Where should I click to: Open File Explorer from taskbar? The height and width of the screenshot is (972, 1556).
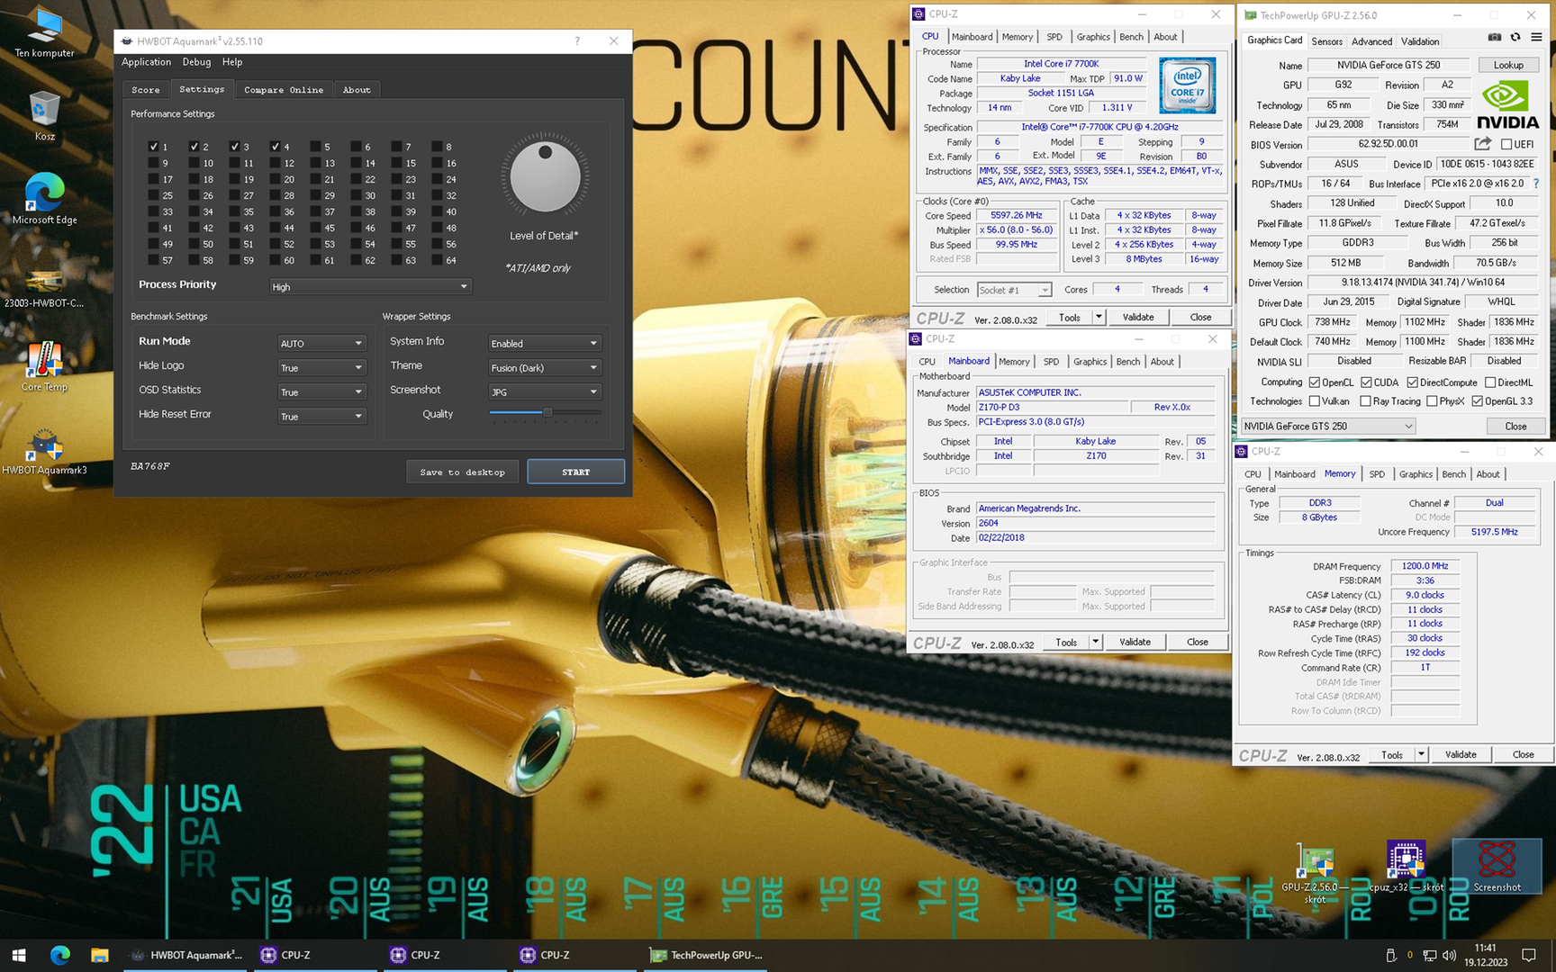100,955
